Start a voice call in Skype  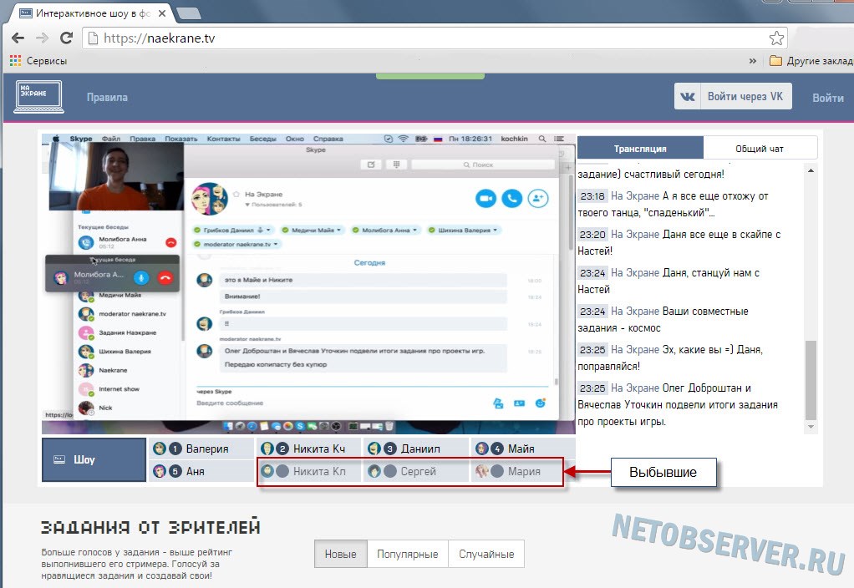(x=512, y=199)
